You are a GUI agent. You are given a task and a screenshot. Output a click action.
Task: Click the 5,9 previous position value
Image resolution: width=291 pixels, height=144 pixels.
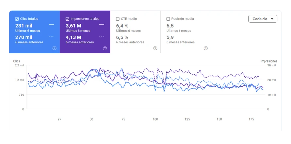[x=170, y=37]
